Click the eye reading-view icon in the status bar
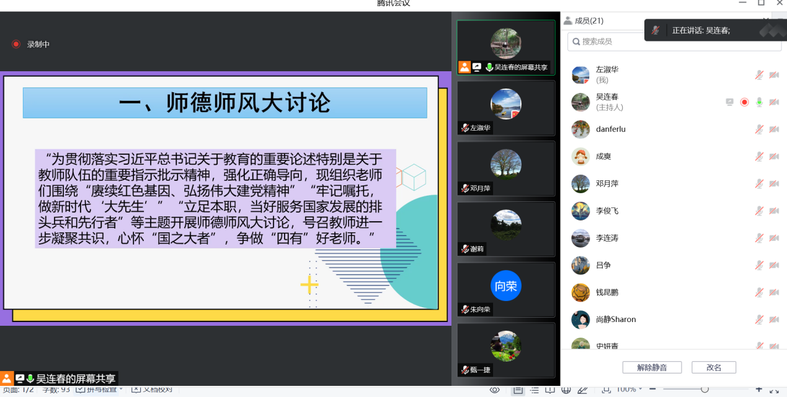787x397 pixels. 494,390
